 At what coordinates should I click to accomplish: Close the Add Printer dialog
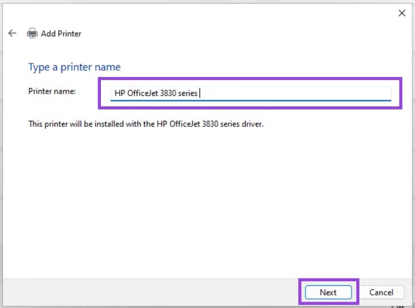coord(402,13)
